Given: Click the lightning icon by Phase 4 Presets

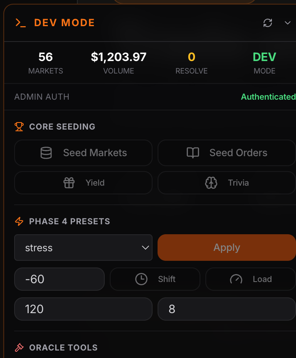Looking at the screenshot, I should 19,221.
